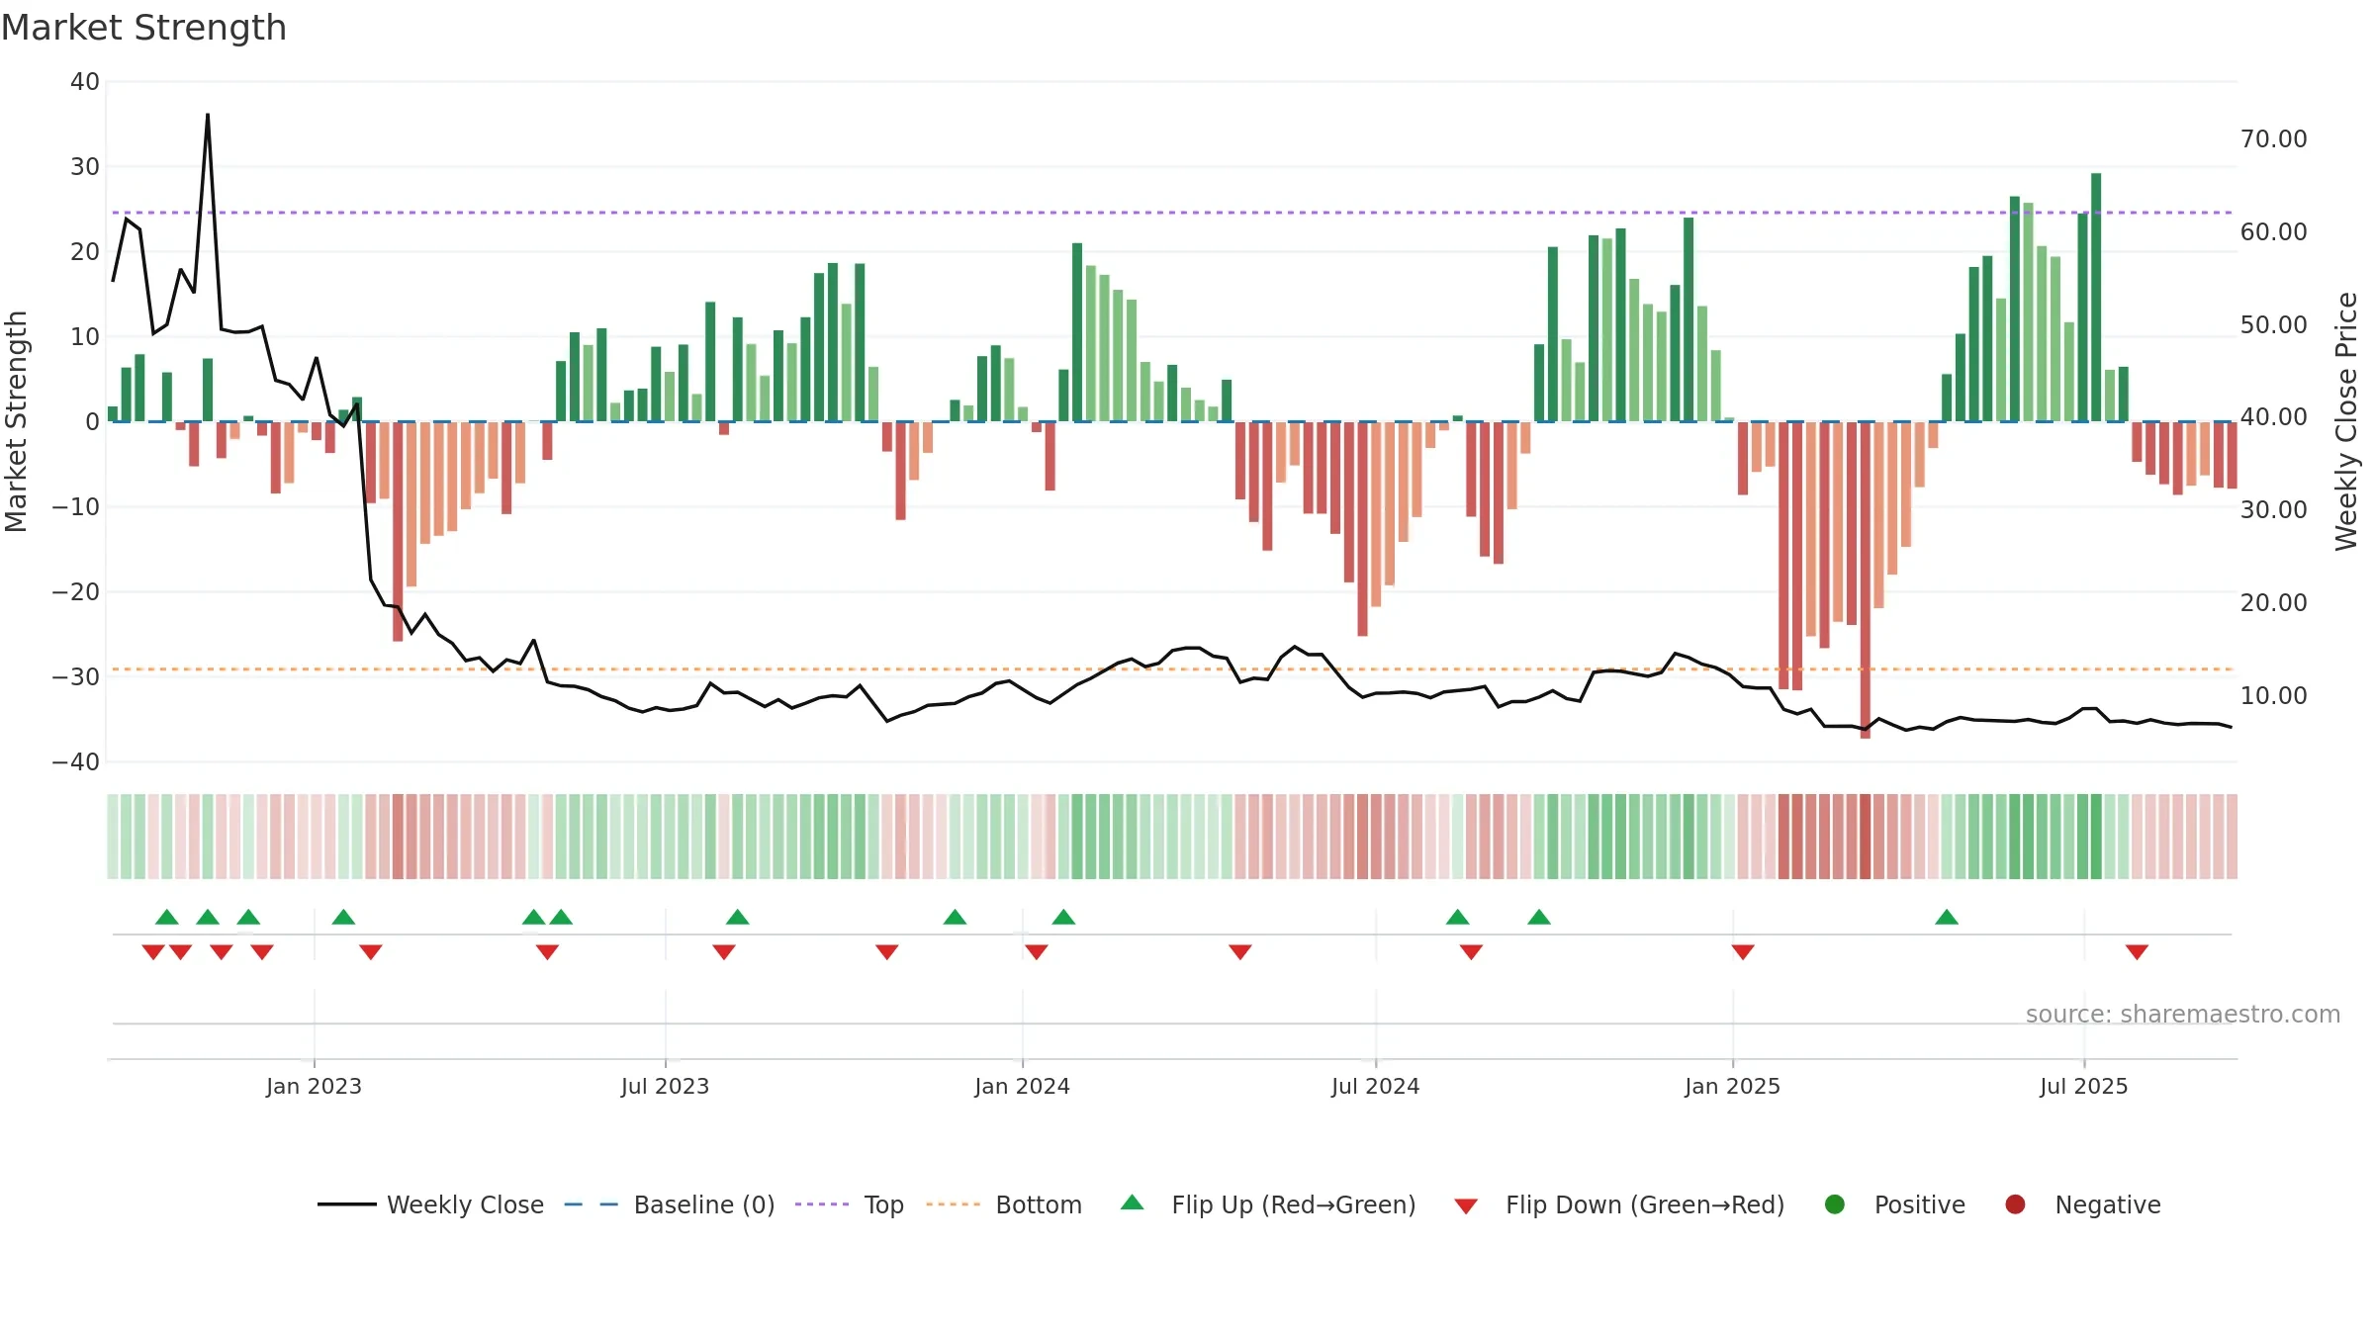The image size is (2374, 1335).
Task: Click the red flip-down marker after Jul 2025
Action: [x=2137, y=952]
